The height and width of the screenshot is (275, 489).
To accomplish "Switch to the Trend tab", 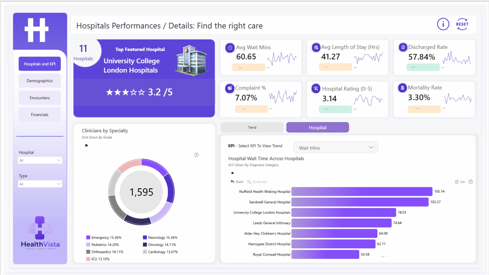I will tap(252, 127).
